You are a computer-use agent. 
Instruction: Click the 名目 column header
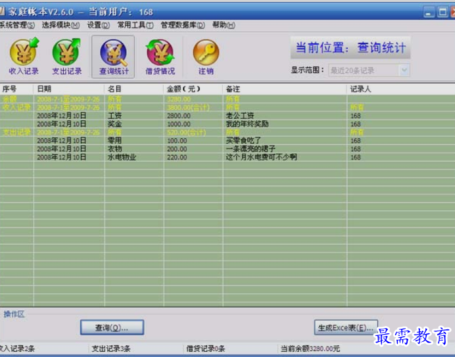click(134, 89)
